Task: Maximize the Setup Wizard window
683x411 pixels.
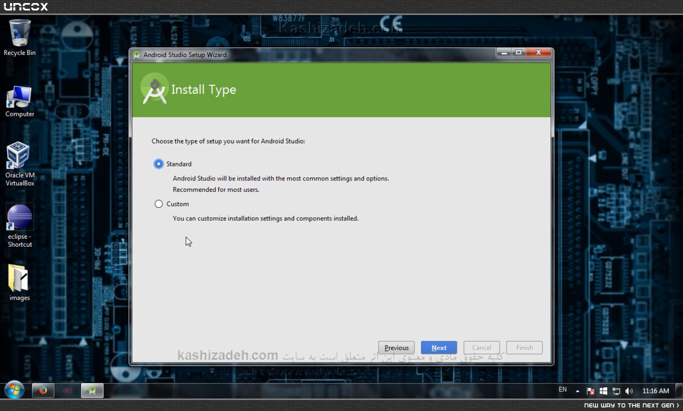Action: tap(518, 52)
